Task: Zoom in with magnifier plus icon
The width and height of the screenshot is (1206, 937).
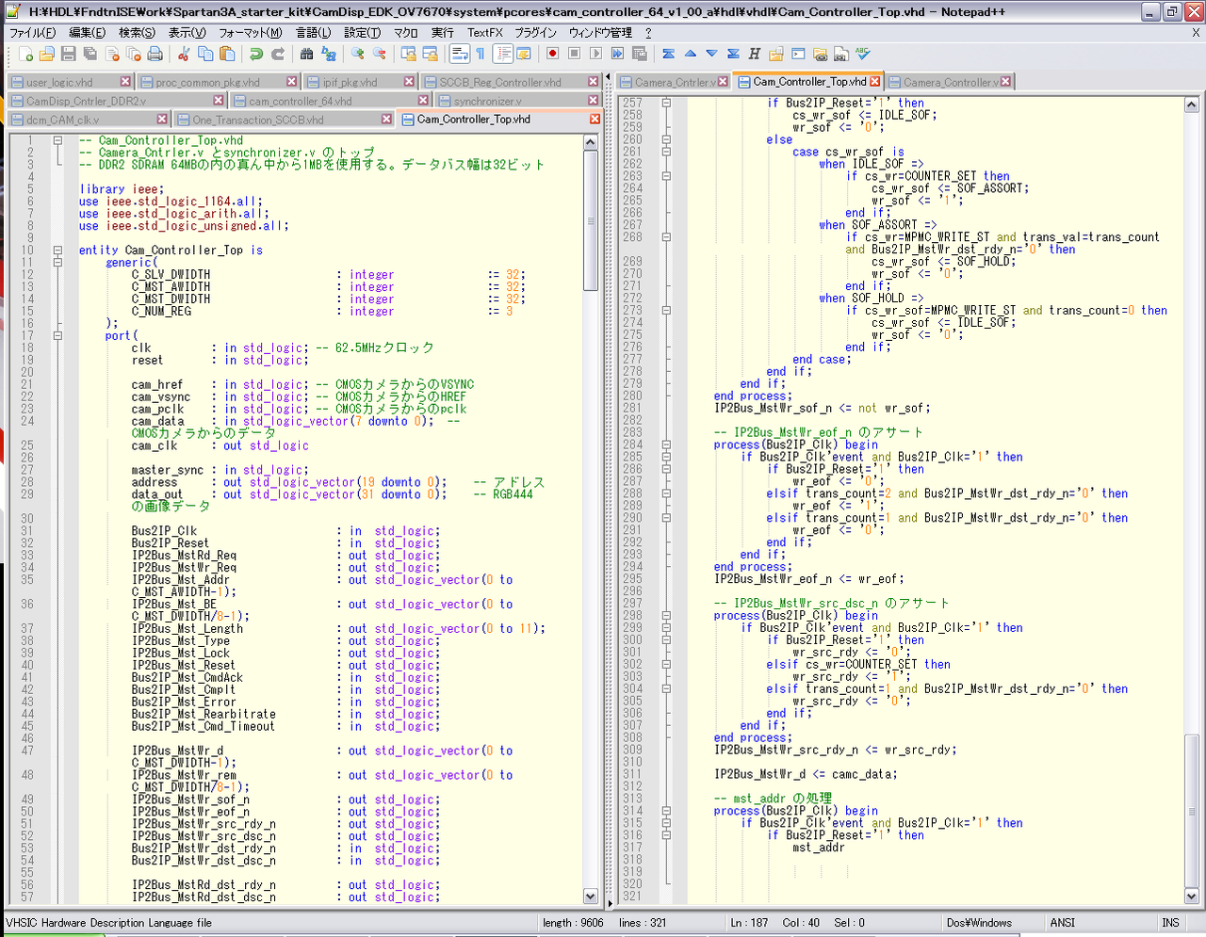Action: (x=357, y=54)
